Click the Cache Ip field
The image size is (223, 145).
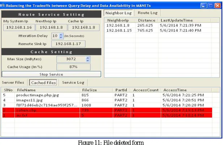coord(84,27)
